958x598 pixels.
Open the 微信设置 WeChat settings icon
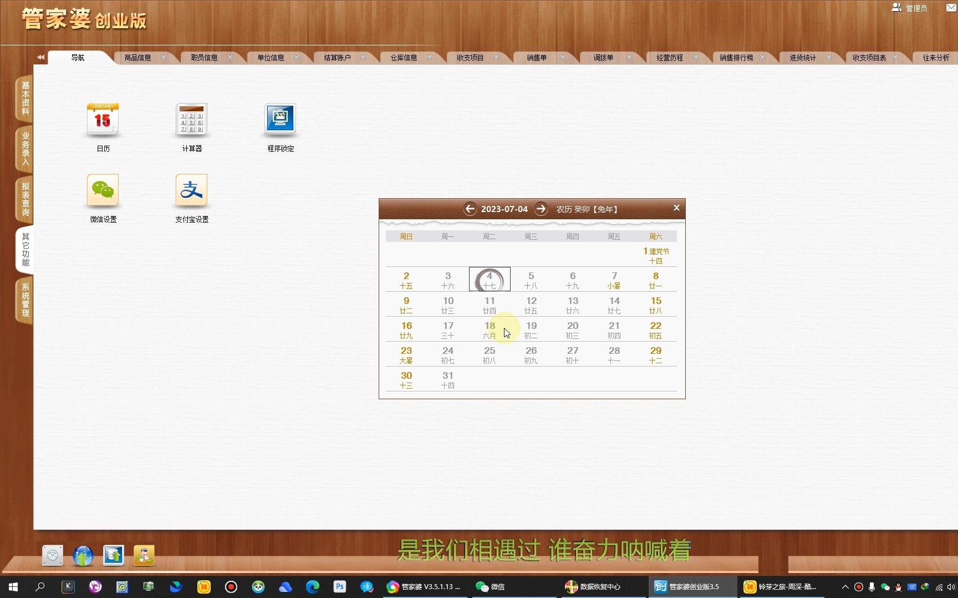click(x=103, y=190)
